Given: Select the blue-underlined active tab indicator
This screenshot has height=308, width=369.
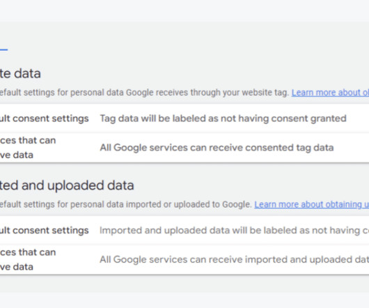Looking at the screenshot, I should tap(3, 49).
